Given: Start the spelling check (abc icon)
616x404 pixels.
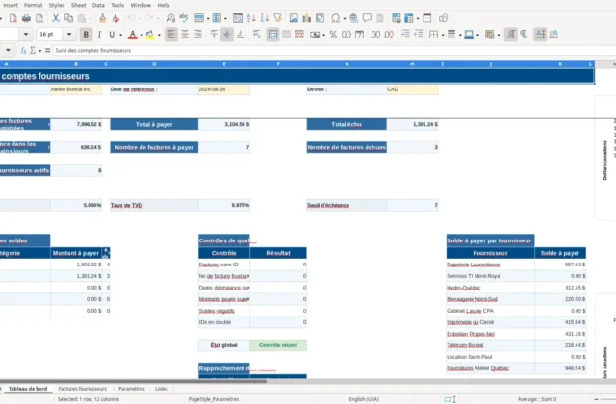Looking at the screenshot, I should click(184, 18).
